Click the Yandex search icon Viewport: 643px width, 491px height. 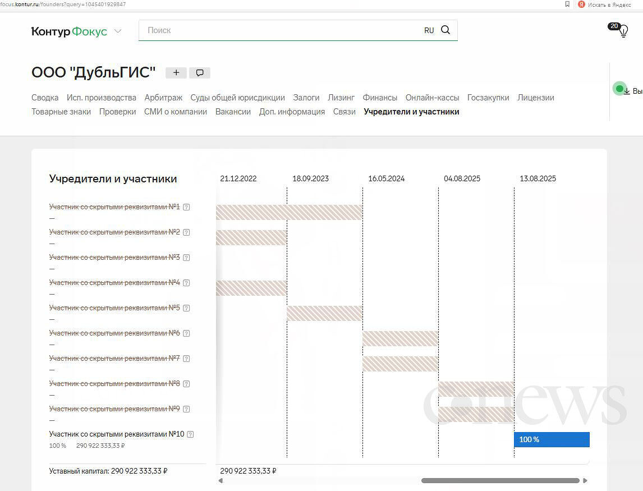[x=581, y=4]
